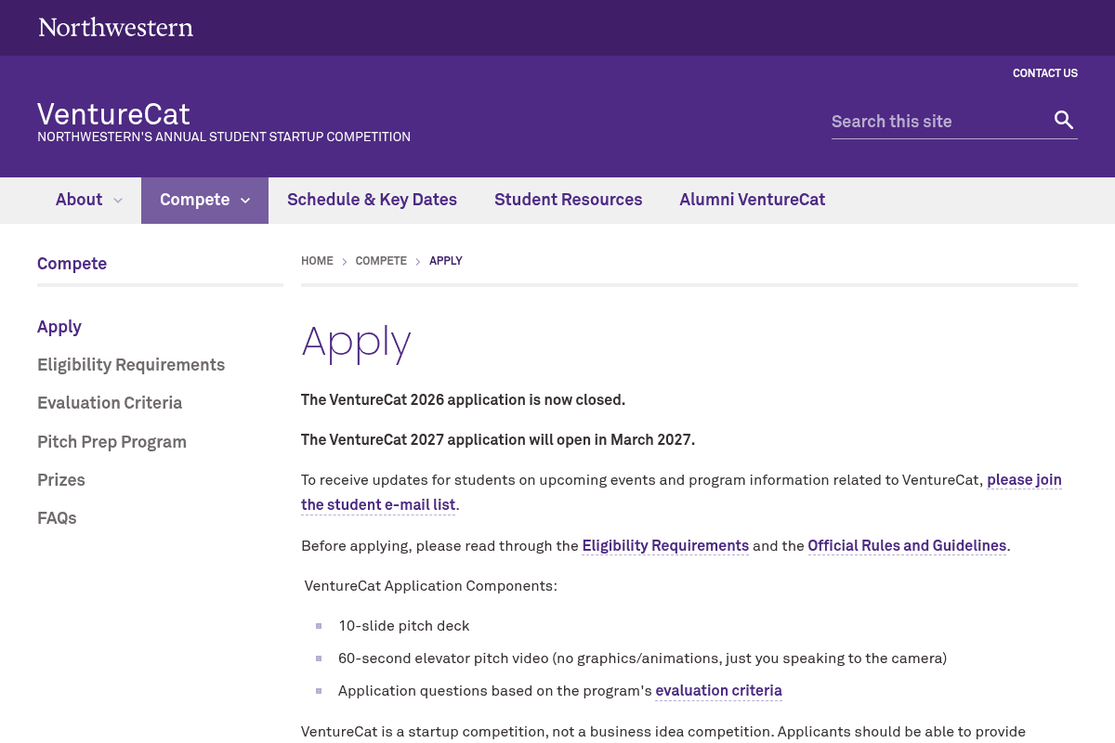Click the Apply breadcrumb
The image size is (1115, 743).
pos(446,261)
